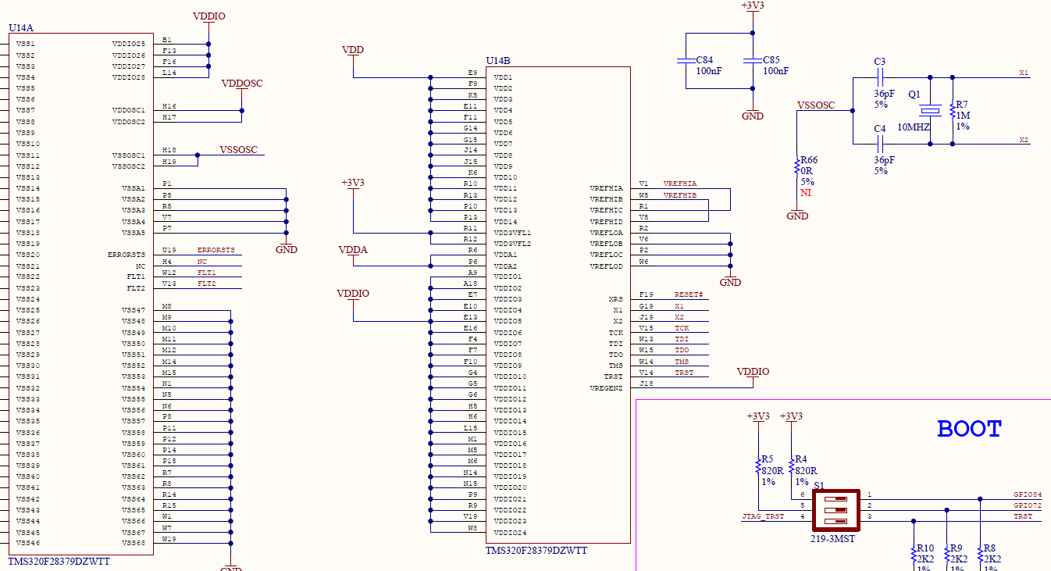1051x571 pixels.
Task: Select the Q1 crystal symbol
Action: point(930,110)
